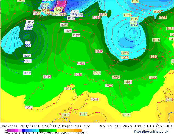
Task: Click the legend value 317
Action: (78, 133)
